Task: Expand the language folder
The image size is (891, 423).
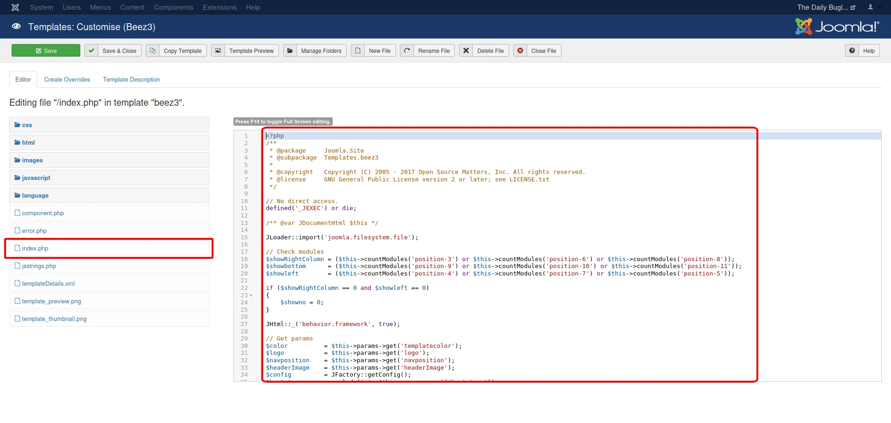Action: pos(35,196)
